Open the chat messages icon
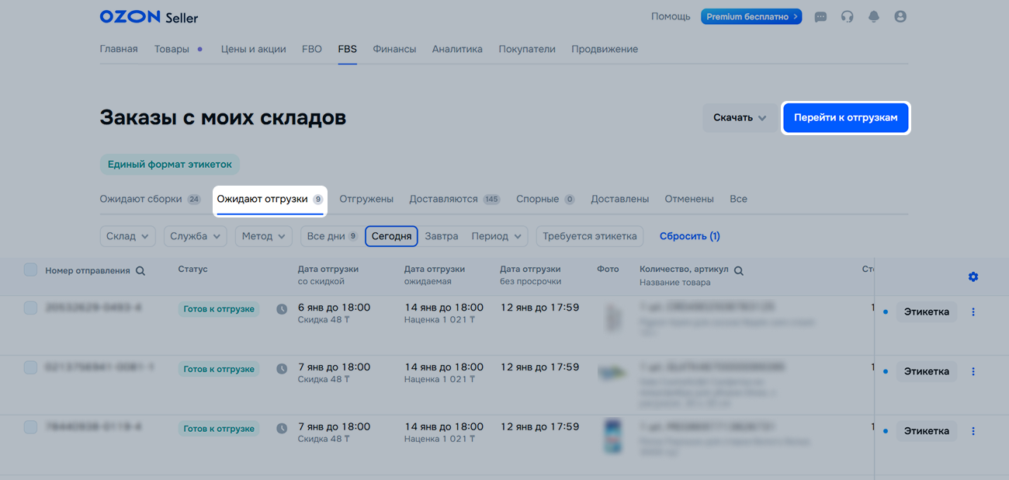 pyautogui.click(x=820, y=17)
